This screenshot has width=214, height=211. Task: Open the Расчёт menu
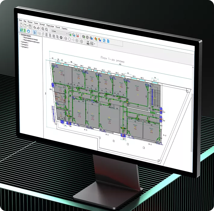pyautogui.click(x=58, y=27)
